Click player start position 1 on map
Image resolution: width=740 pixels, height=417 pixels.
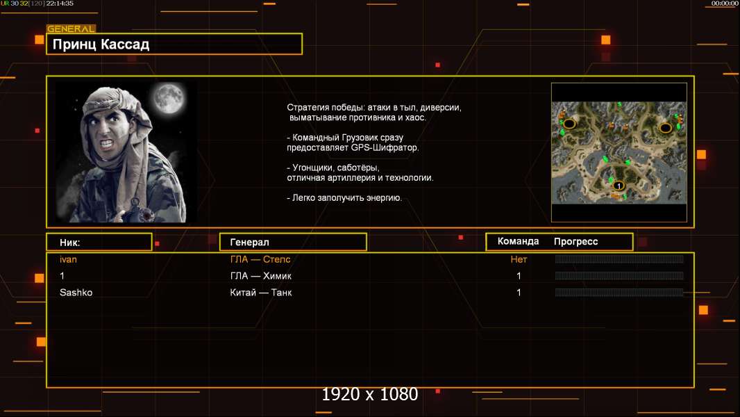(619, 186)
